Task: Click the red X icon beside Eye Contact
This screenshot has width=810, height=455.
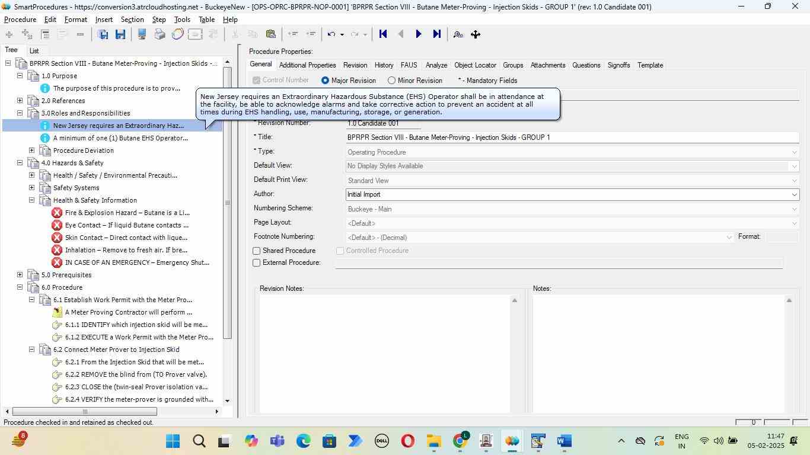Action: 57,225
